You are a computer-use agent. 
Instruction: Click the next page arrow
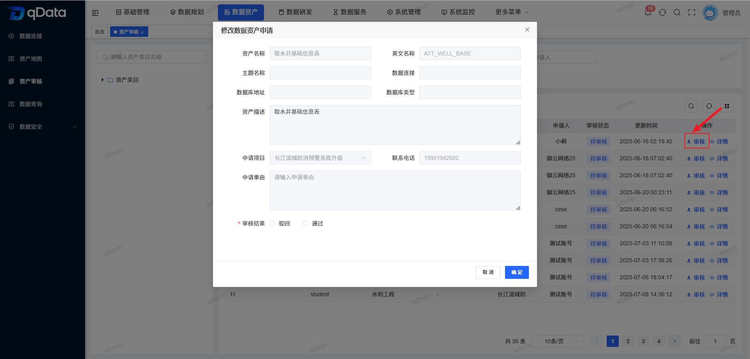[674, 341]
